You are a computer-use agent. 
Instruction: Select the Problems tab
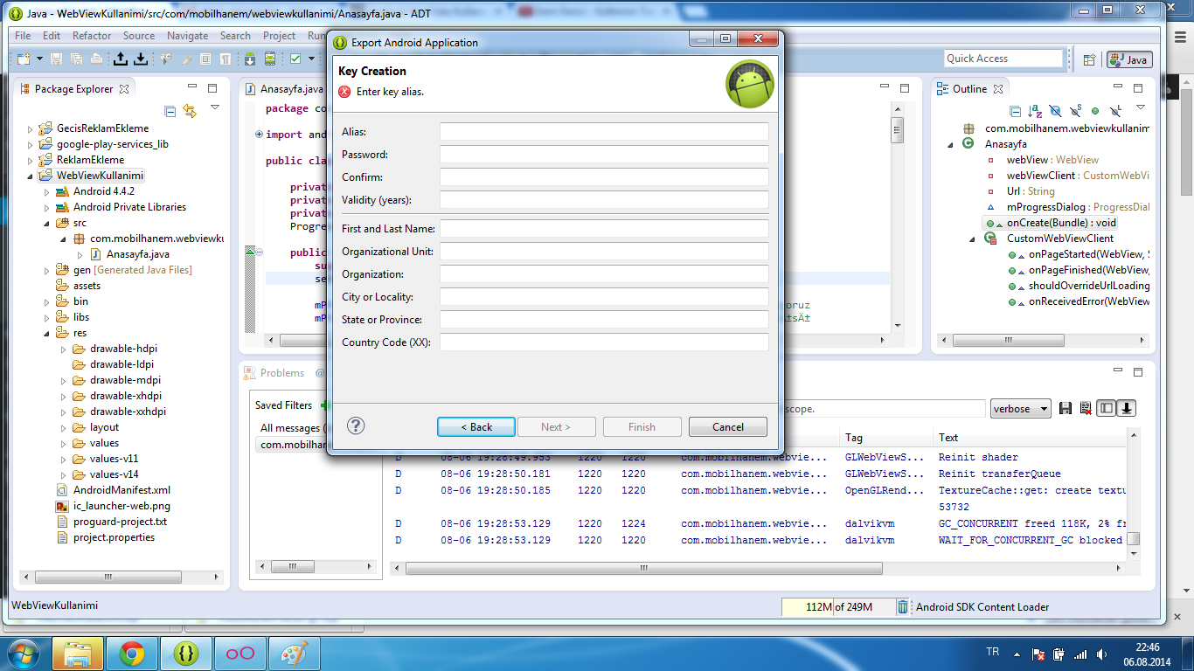coord(274,373)
